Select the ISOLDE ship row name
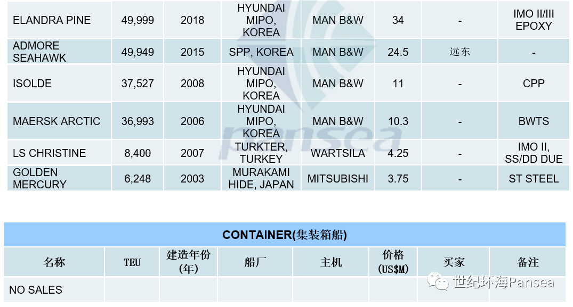This screenshot has height=307, width=573. click(x=59, y=84)
